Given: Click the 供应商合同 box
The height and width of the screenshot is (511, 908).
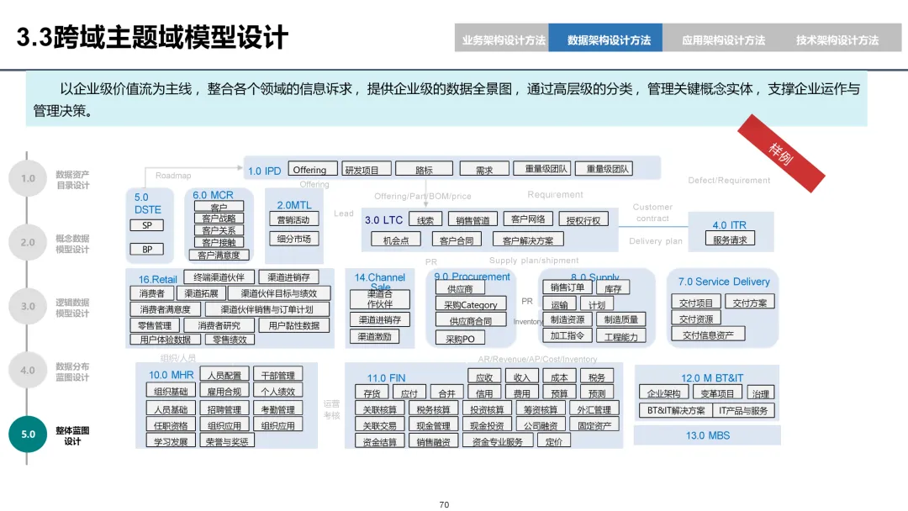Looking at the screenshot, I should pyautogui.click(x=471, y=320).
